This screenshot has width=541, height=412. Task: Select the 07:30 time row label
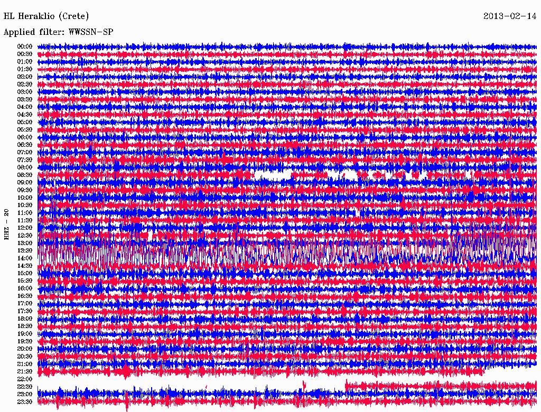25,160
